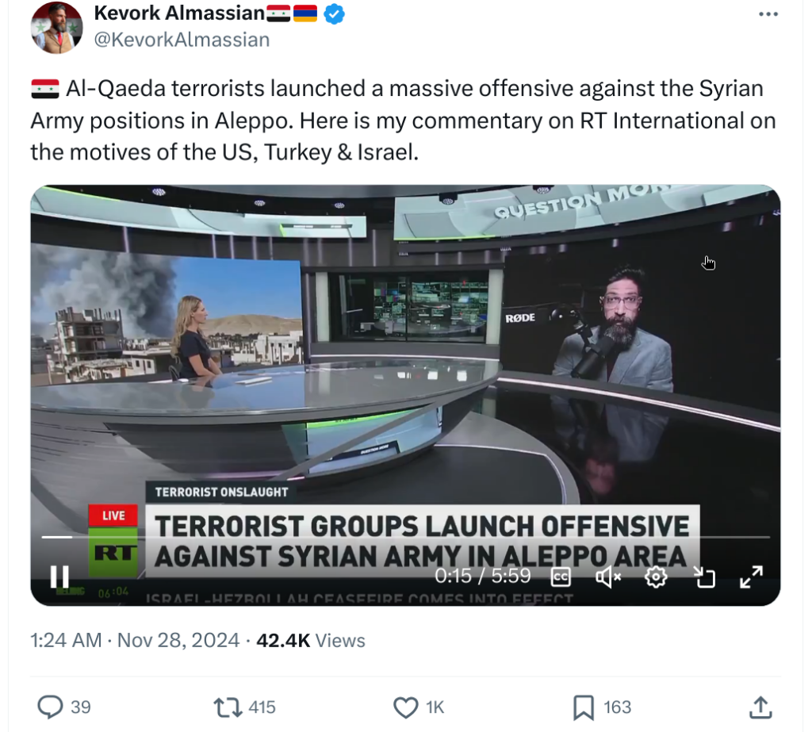The width and height of the screenshot is (812, 732).
Task: Unmute the video sound
Action: coord(608,577)
